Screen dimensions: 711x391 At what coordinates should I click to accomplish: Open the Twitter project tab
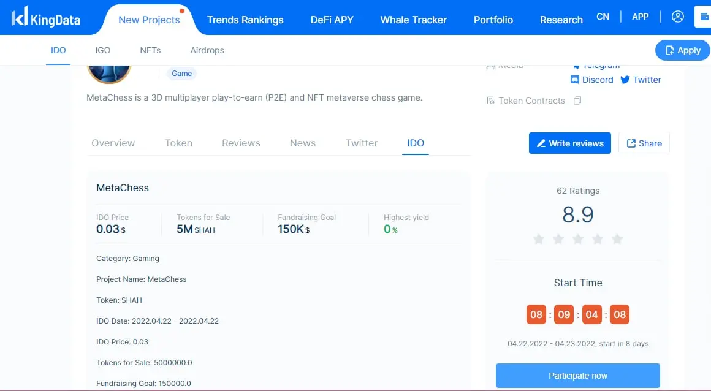(362, 143)
